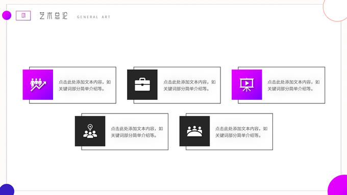This screenshot has height=195, width=347.
Task: Click text beside the lightbulb icon
Action: point(137,132)
